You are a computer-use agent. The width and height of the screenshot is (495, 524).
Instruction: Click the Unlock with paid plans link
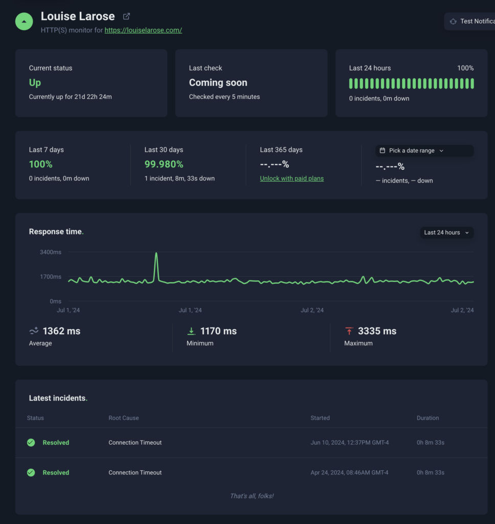pyautogui.click(x=291, y=179)
